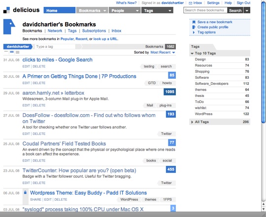Image resolution: width=266 pixels, height=217 pixels.
Task: Open the clicks to miles - Google Search bookmark
Action: pyautogui.click(x=57, y=60)
